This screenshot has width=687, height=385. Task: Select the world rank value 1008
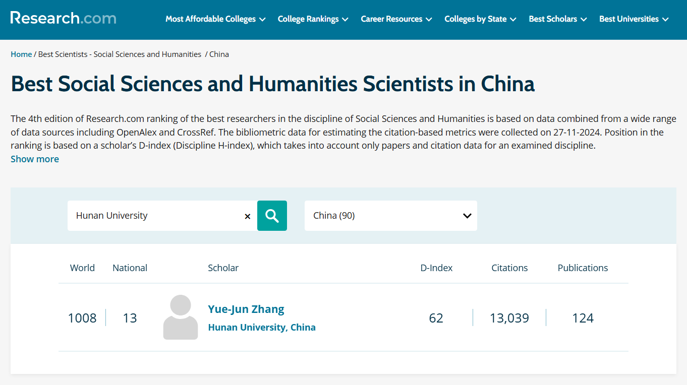click(82, 318)
